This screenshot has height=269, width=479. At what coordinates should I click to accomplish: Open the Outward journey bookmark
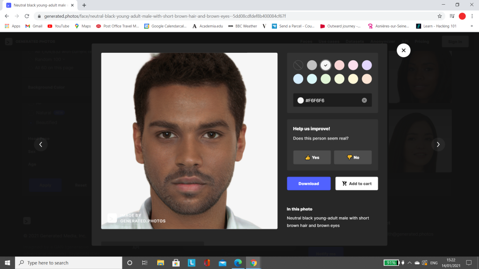point(341,26)
